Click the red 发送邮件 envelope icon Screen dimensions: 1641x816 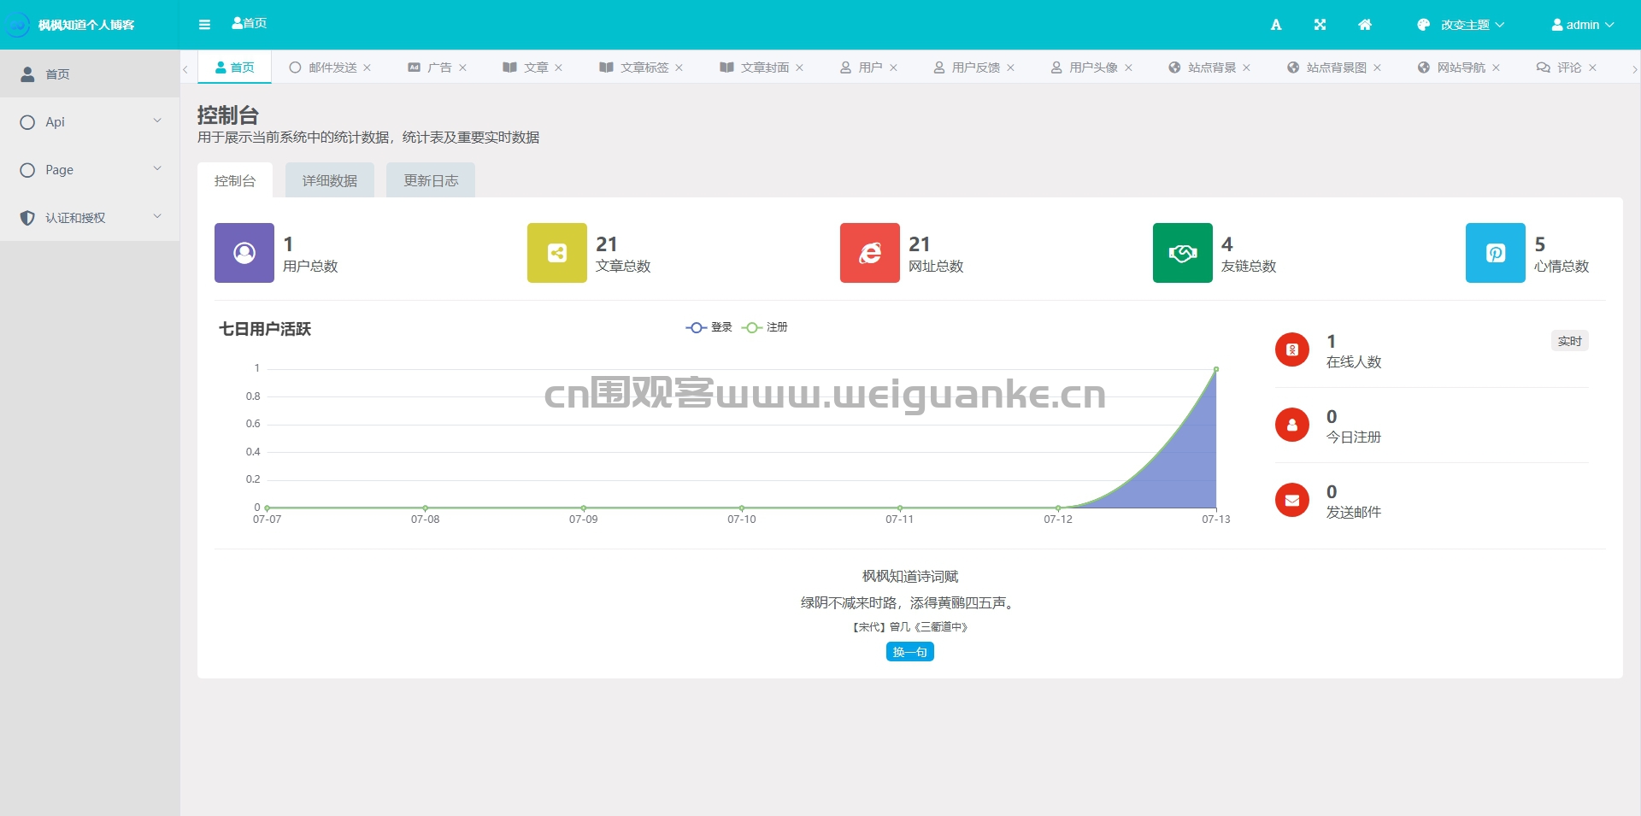[x=1292, y=500]
